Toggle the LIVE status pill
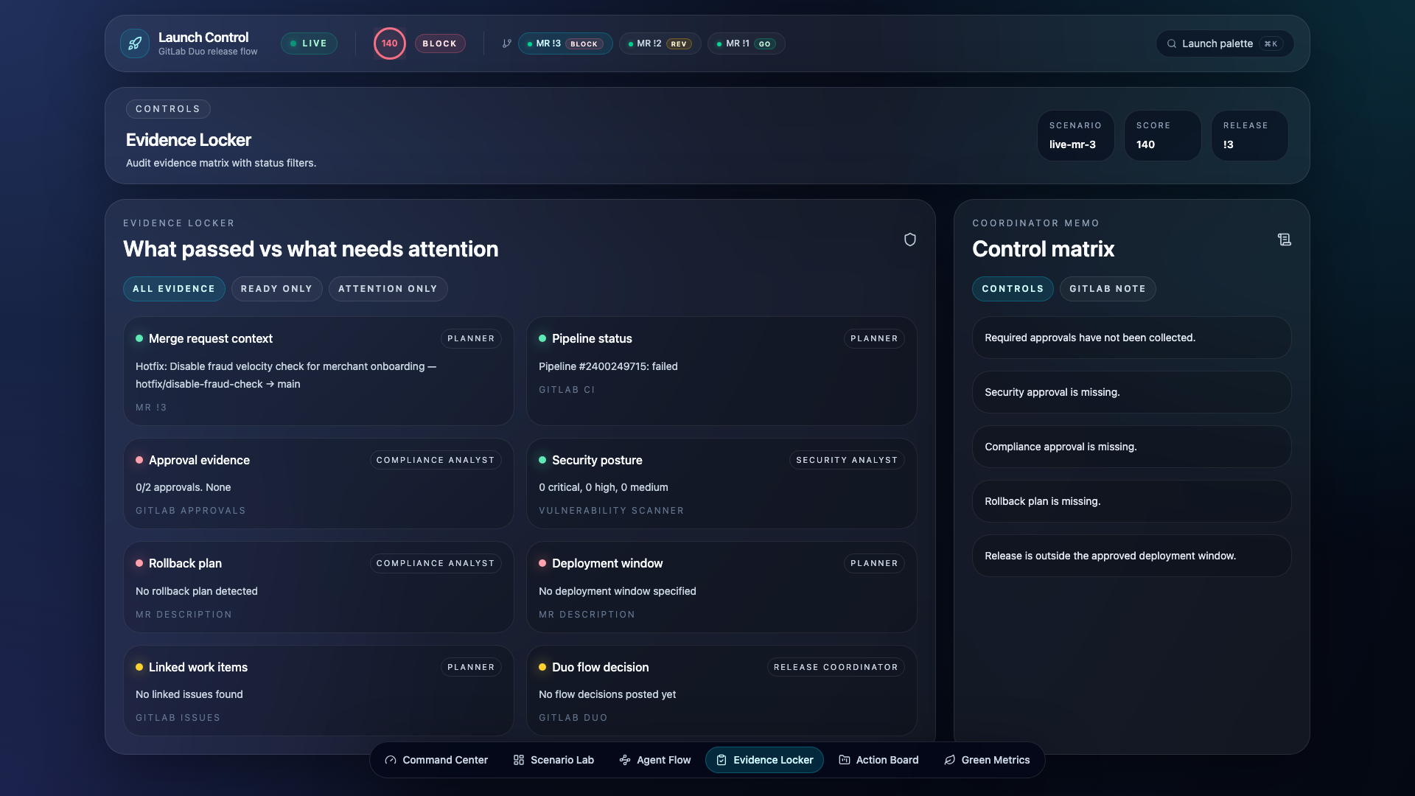Screen dimensions: 1415x796 309,43
